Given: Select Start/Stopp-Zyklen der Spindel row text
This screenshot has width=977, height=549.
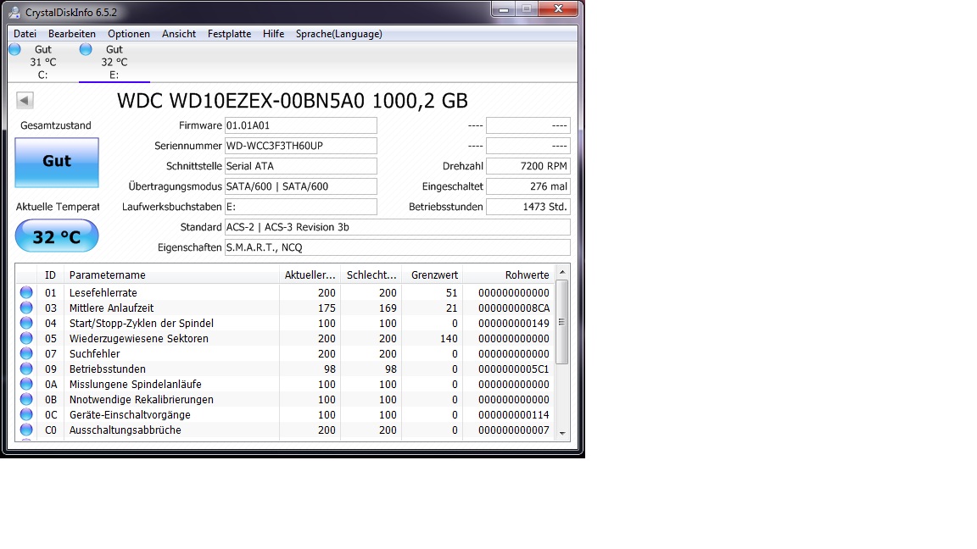Looking at the screenshot, I should click(142, 323).
